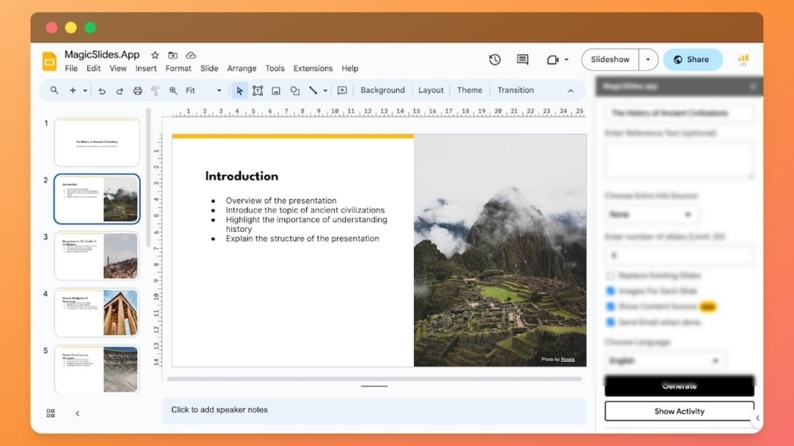
Task: Uncheck Images For Each Slide checkbox
Action: tap(611, 291)
